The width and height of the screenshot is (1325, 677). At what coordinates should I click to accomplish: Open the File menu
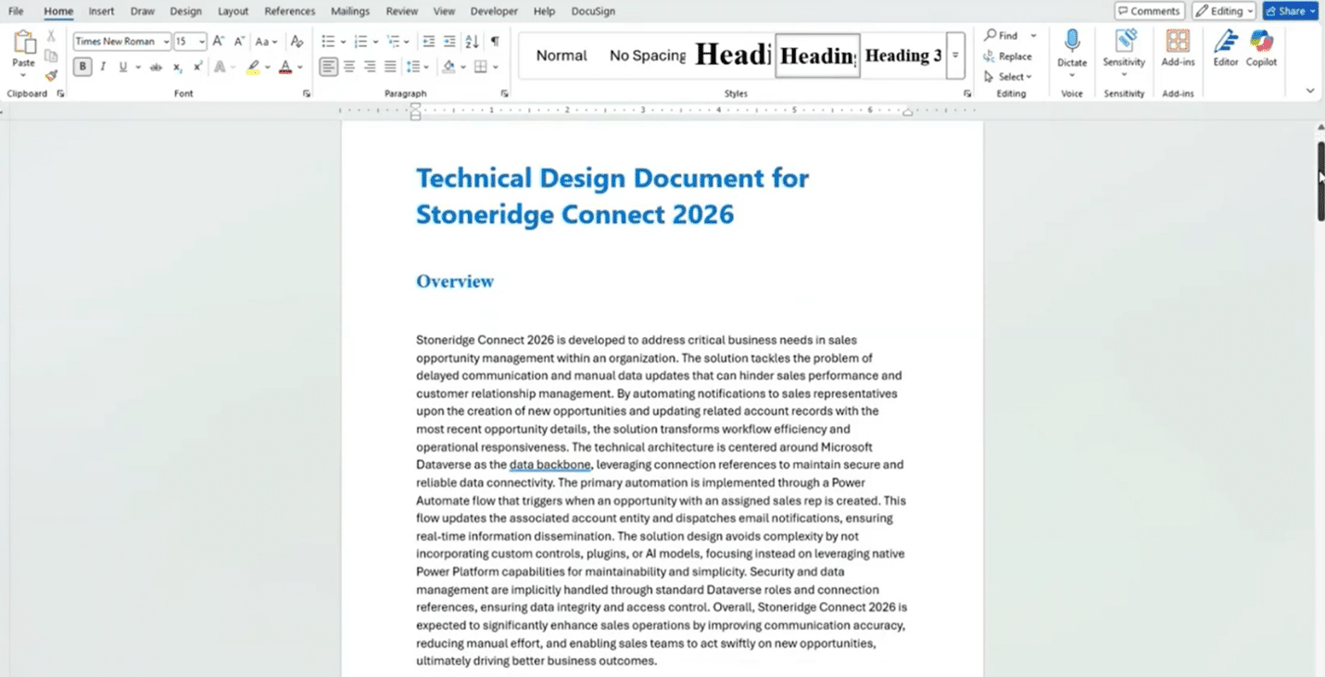(16, 11)
